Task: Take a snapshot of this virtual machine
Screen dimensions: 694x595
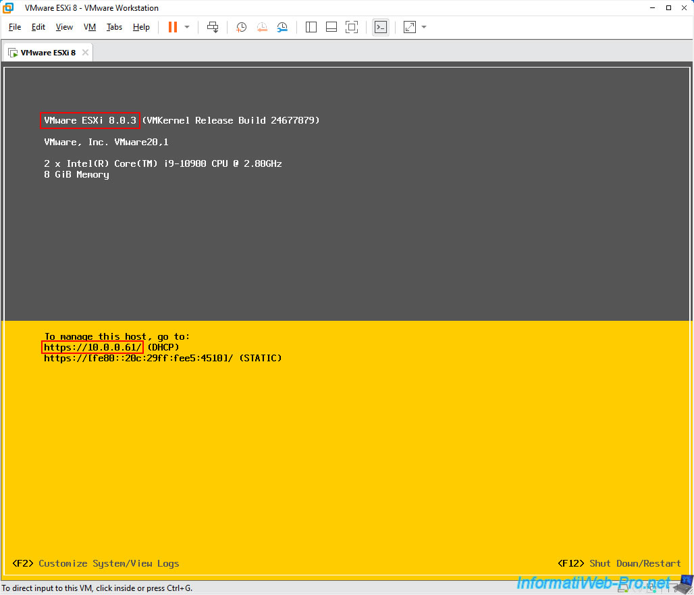Action: pyautogui.click(x=241, y=27)
